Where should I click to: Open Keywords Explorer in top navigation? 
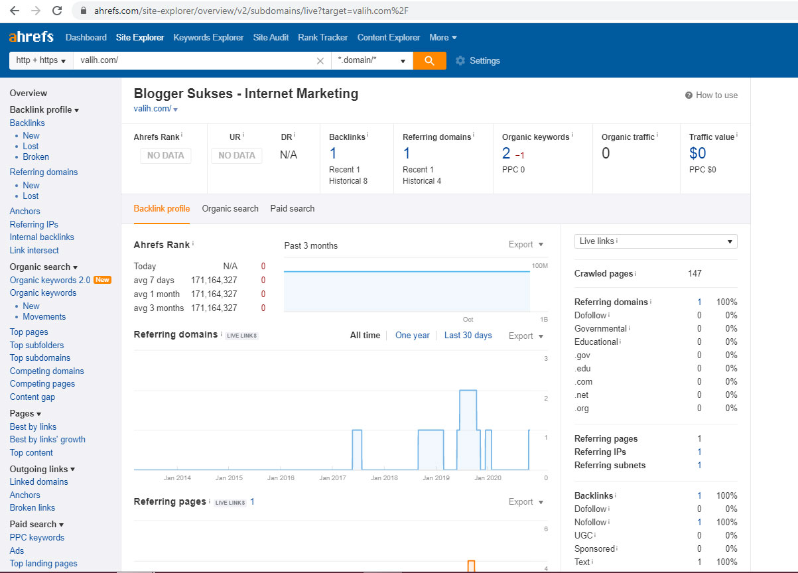tap(208, 37)
